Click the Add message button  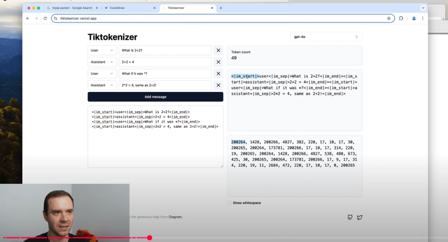click(x=156, y=97)
